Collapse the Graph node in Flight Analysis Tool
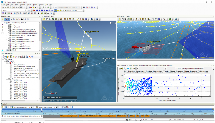This screenshot has width=215, height=123. (x=7, y=63)
